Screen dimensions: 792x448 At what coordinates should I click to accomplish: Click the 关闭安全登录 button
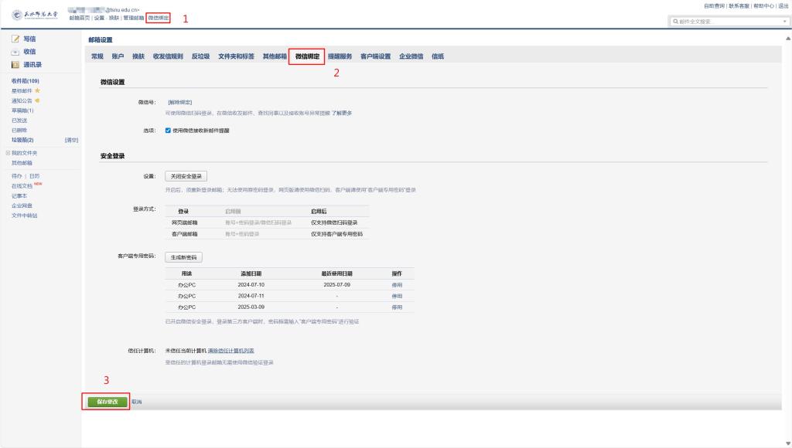pos(186,176)
